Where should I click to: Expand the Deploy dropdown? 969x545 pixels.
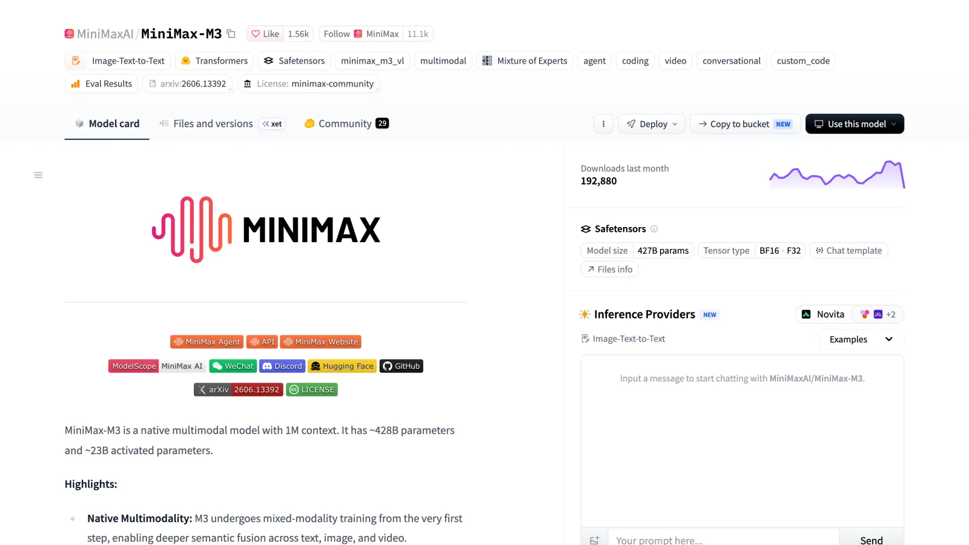click(x=652, y=124)
